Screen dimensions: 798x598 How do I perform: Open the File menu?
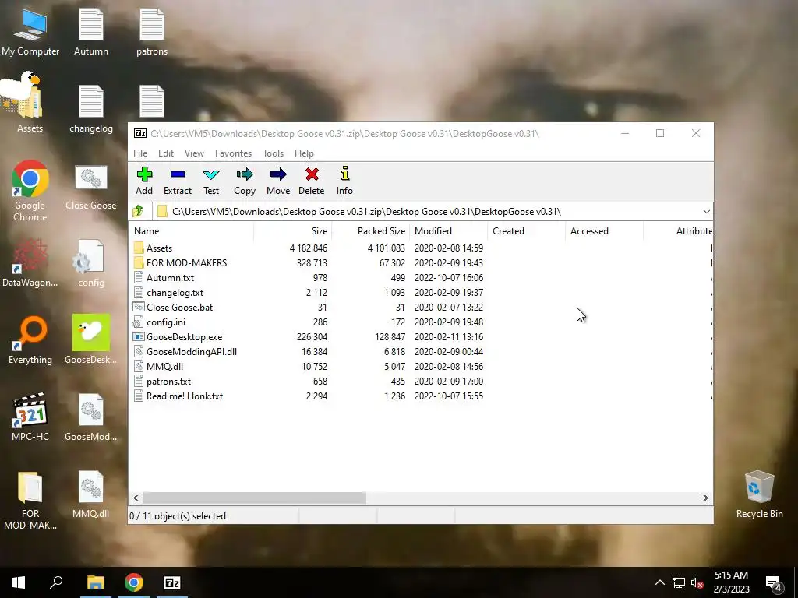pyautogui.click(x=140, y=153)
